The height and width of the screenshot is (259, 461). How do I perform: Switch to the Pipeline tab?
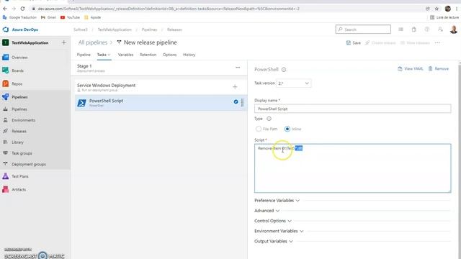tap(84, 55)
